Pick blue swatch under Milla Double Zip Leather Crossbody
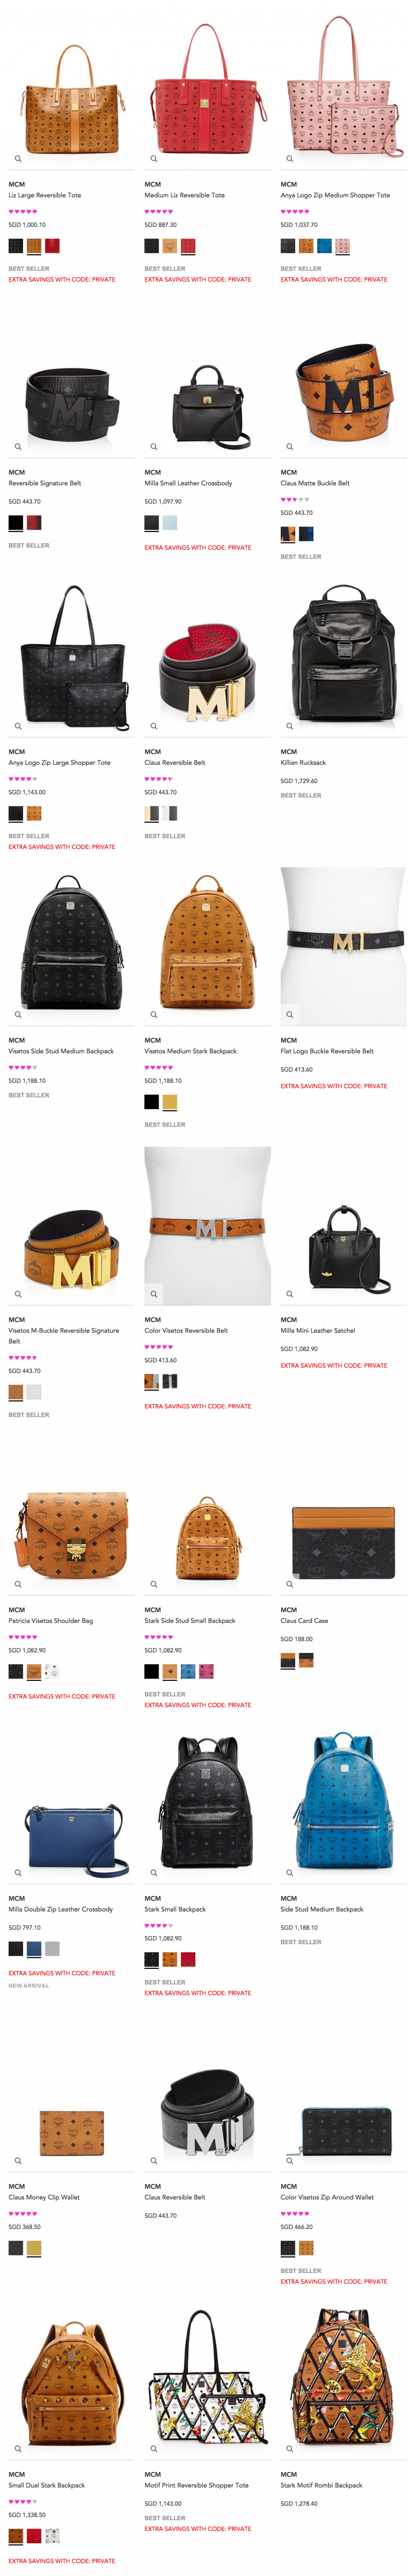409x2576 pixels. point(34,1948)
